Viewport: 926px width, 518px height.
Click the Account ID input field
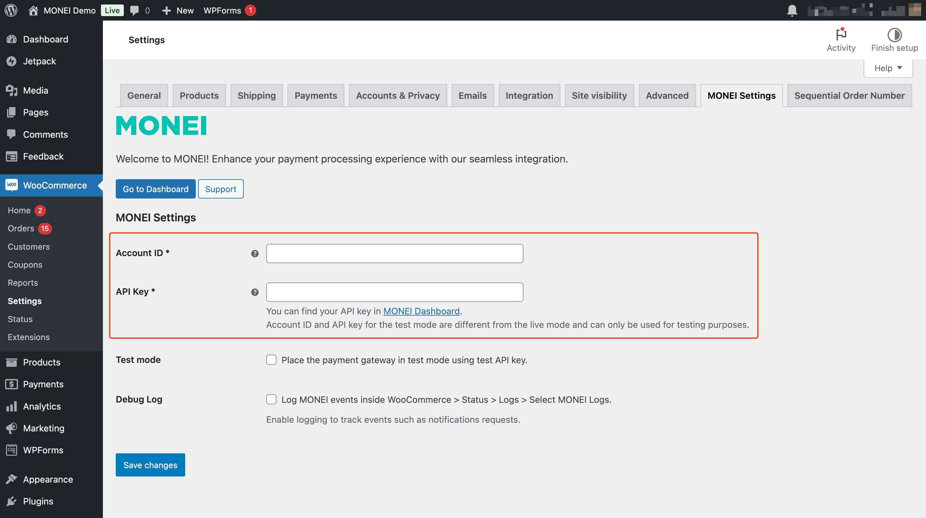click(394, 253)
